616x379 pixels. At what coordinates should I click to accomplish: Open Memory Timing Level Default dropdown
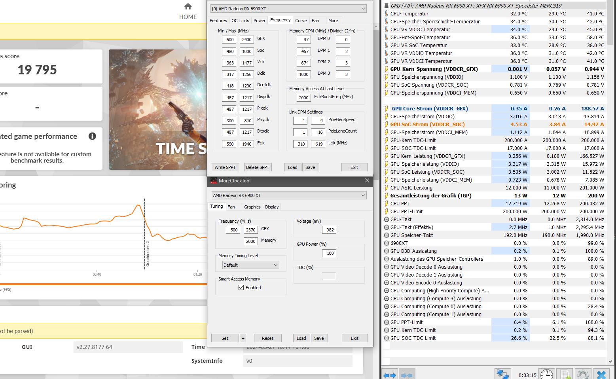click(250, 265)
